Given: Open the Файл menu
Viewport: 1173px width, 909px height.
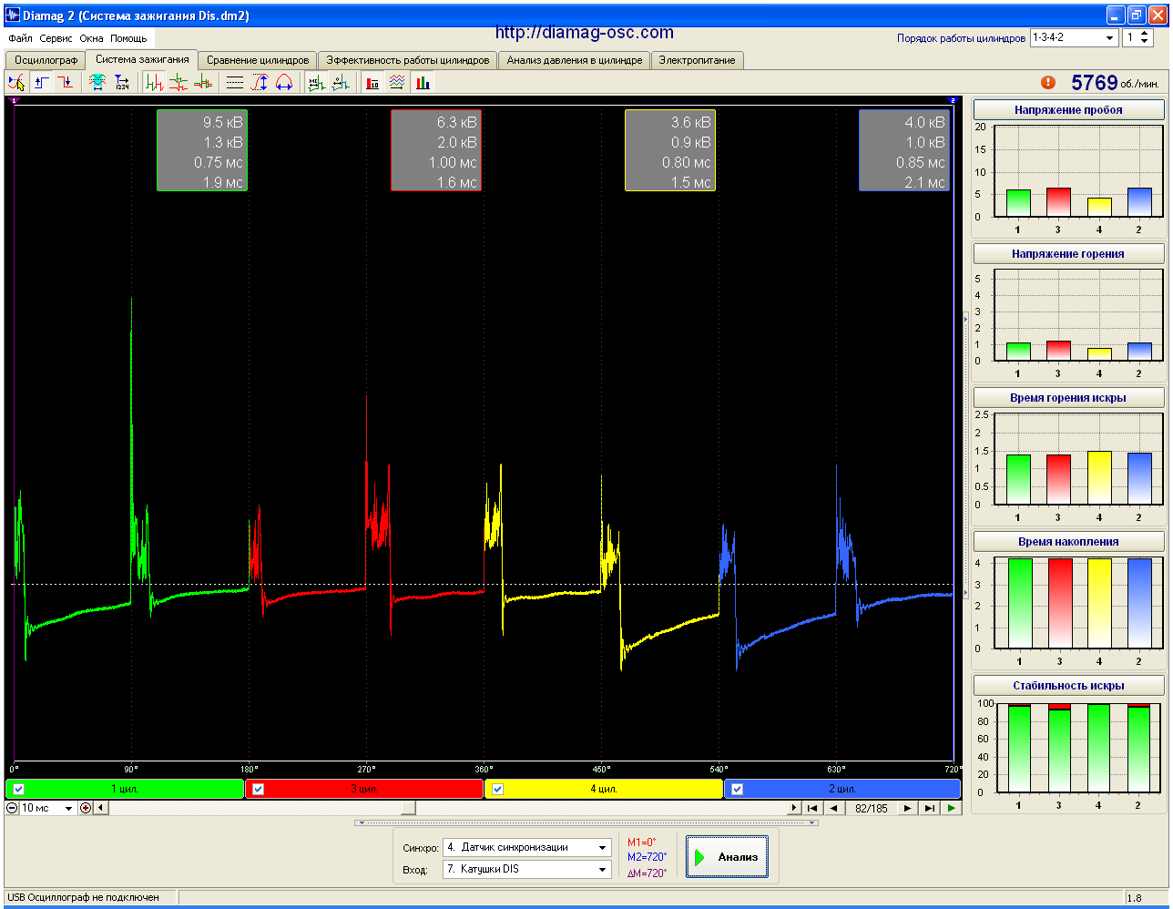Looking at the screenshot, I should [20, 38].
